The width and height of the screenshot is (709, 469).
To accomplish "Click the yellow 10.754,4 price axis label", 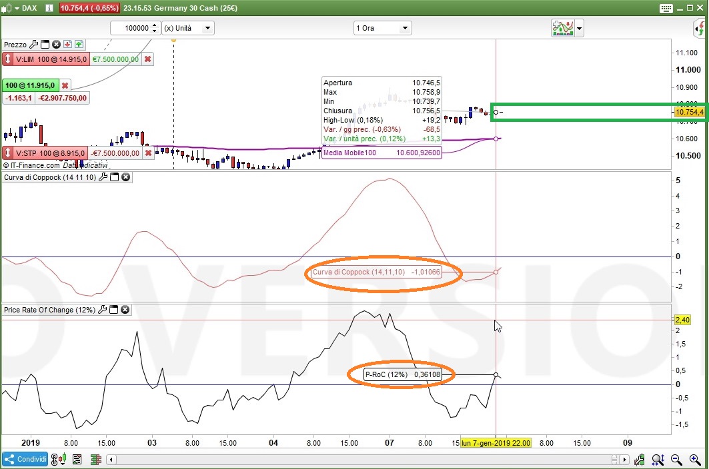I will coord(689,112).
